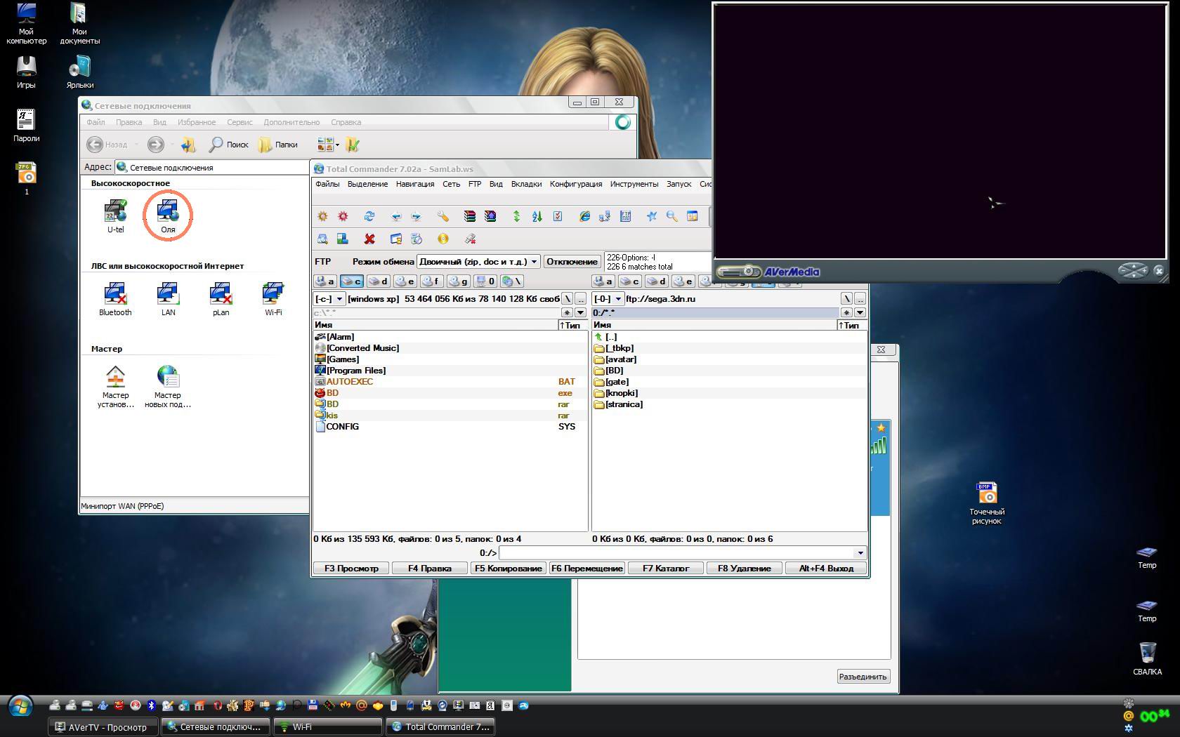Click the A-Z sort icon in Total Commander
This screenshot has width=1180, height=737.
537,216
